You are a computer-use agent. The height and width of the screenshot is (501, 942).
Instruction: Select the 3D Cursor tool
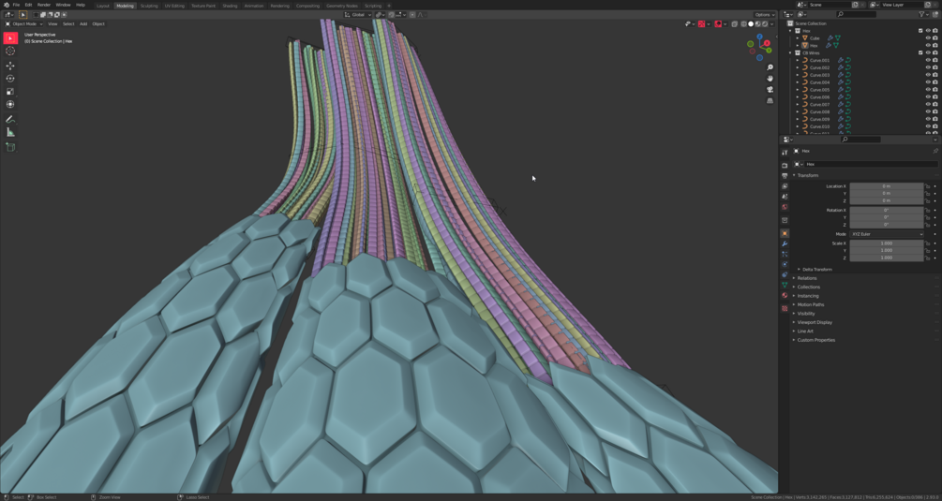(10, 51)
